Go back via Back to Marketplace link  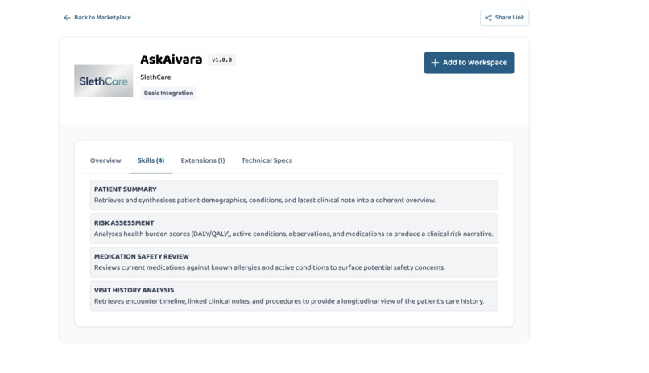point(97,18)
